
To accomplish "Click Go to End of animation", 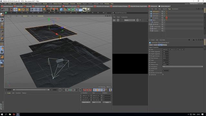I will 80,90.
